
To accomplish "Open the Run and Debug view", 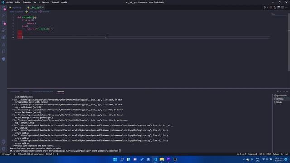I will point(4,30).
